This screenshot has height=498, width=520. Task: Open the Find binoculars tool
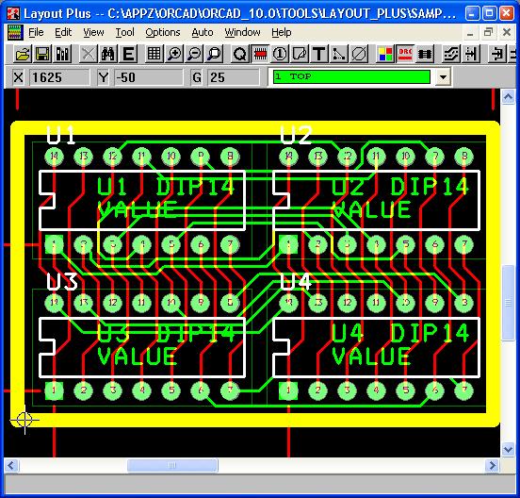click(x=107, y=54)
